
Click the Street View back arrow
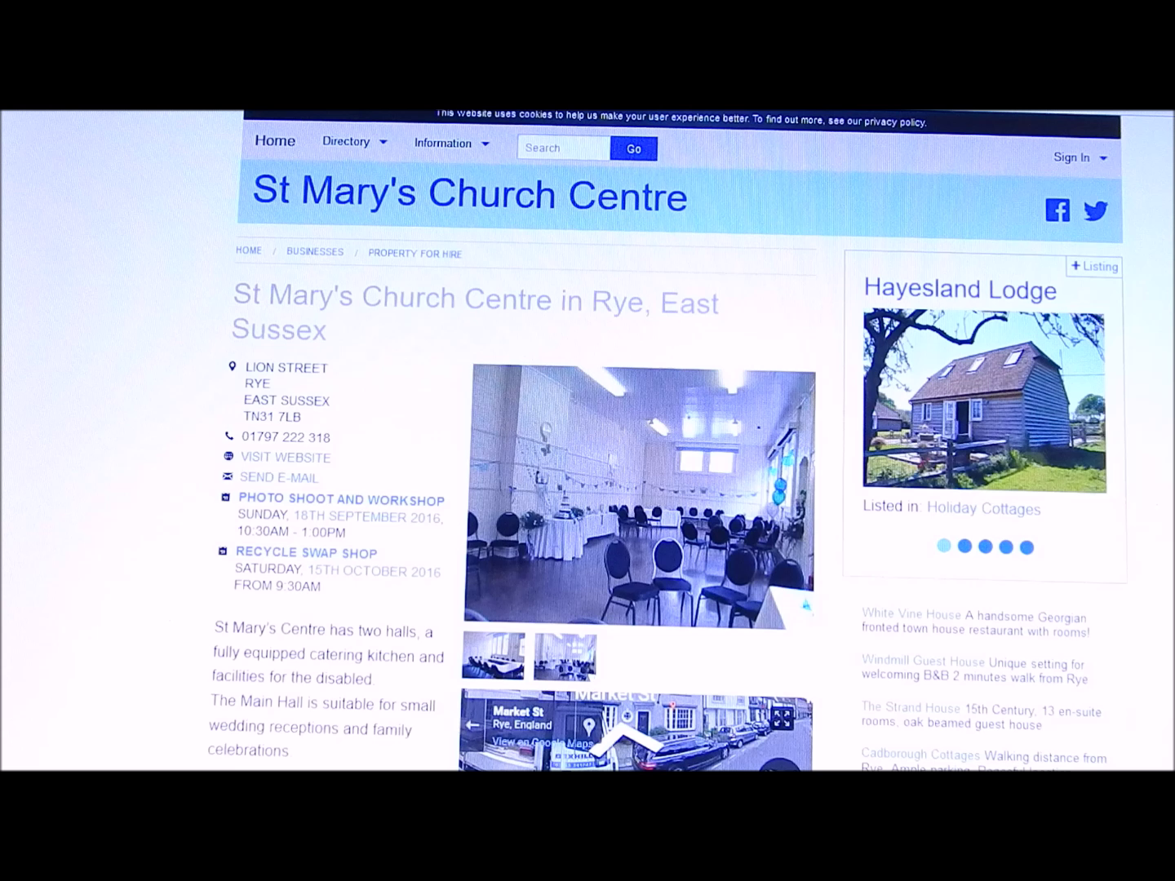tap(472, 724)
